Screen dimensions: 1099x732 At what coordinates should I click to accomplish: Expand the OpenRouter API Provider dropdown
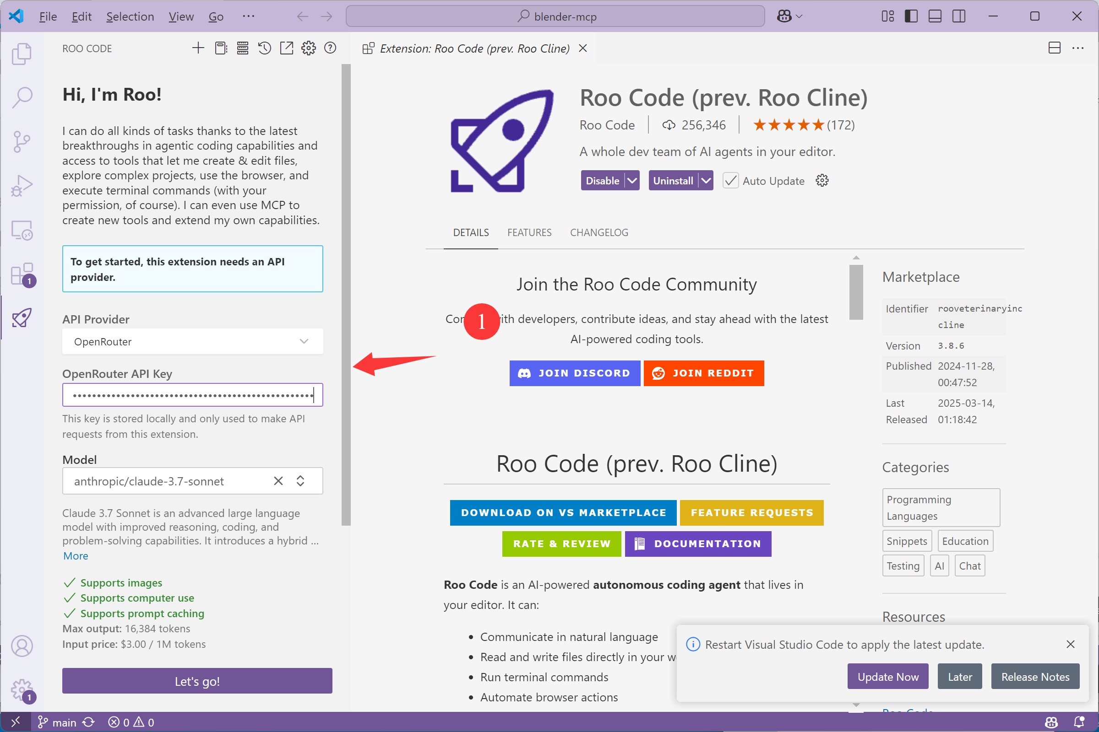click(x=303, y=341)
